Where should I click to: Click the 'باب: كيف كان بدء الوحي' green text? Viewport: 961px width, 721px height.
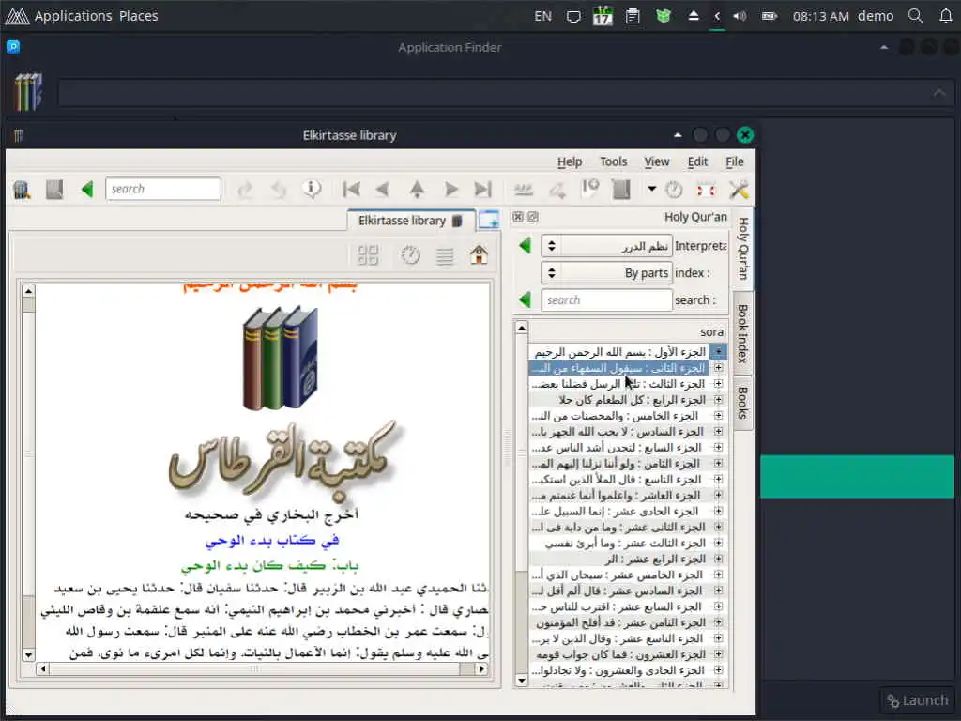(x=269, y=565)
